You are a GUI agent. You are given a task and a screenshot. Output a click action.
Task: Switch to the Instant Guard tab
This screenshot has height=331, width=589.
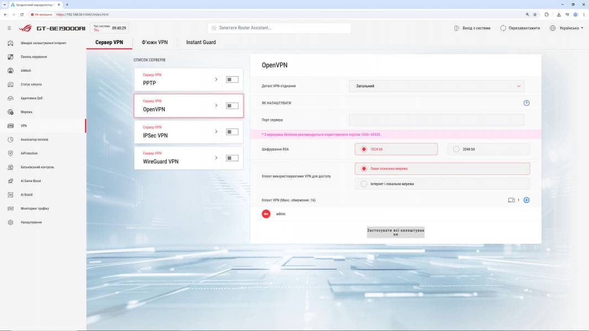point(201,42)
